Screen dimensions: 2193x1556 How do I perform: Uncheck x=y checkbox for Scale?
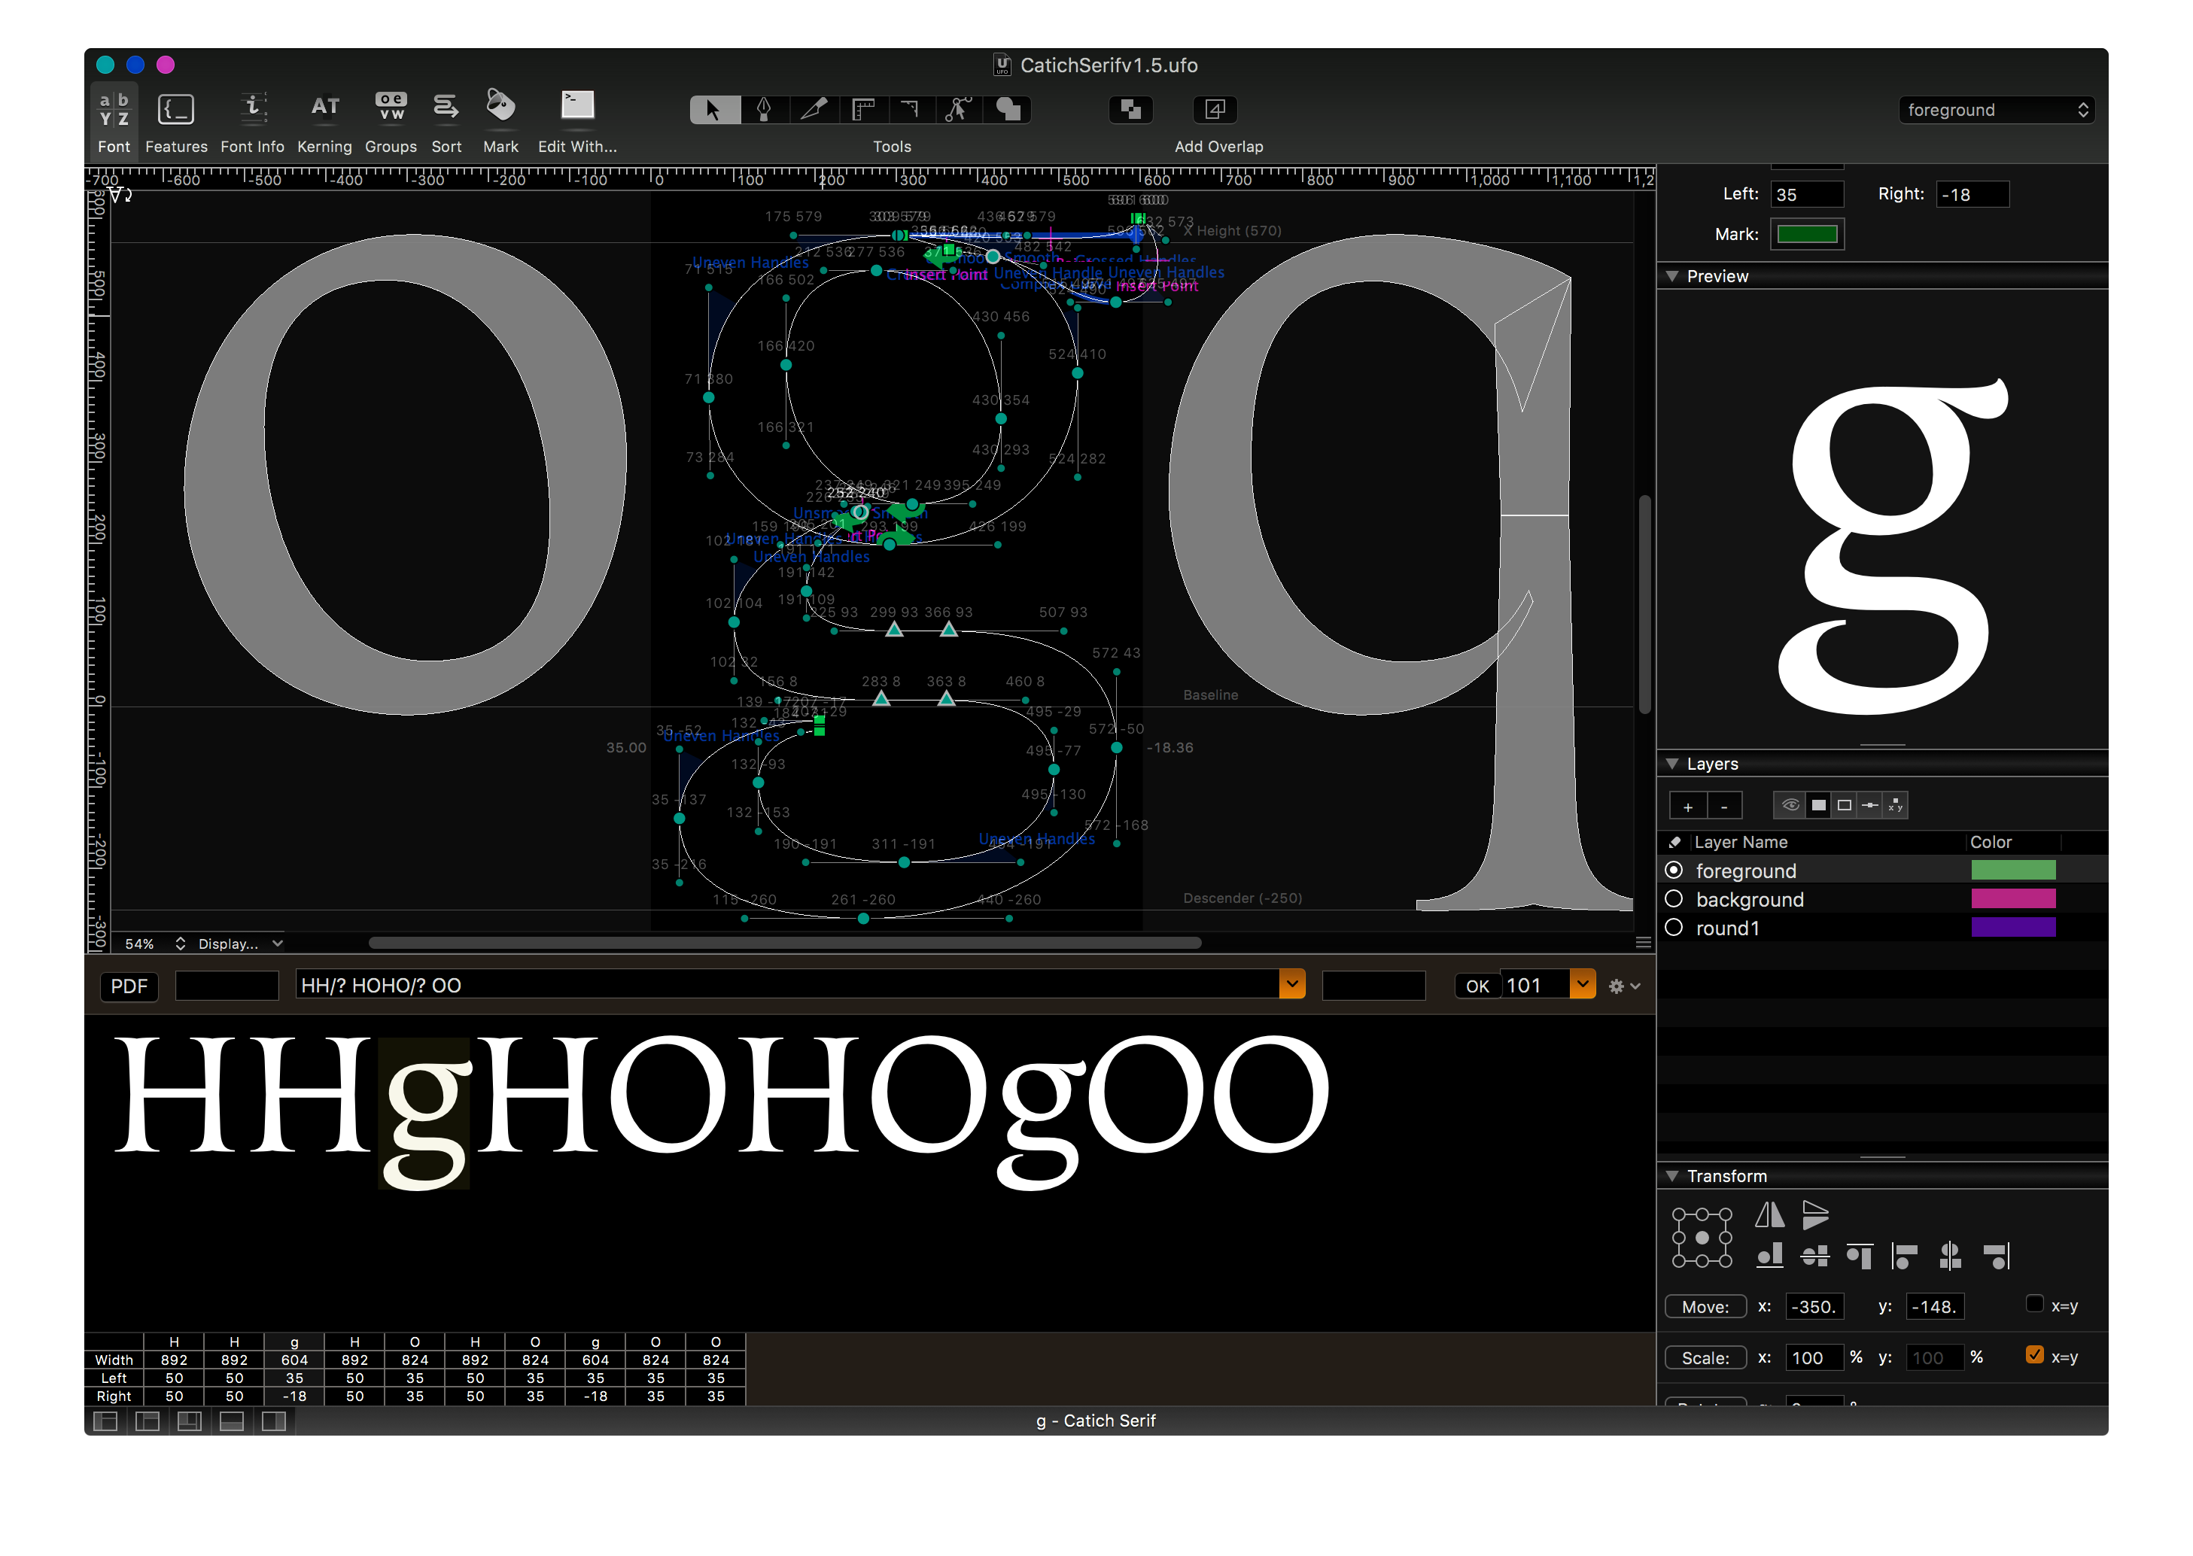click(x=2035, y=1356)
